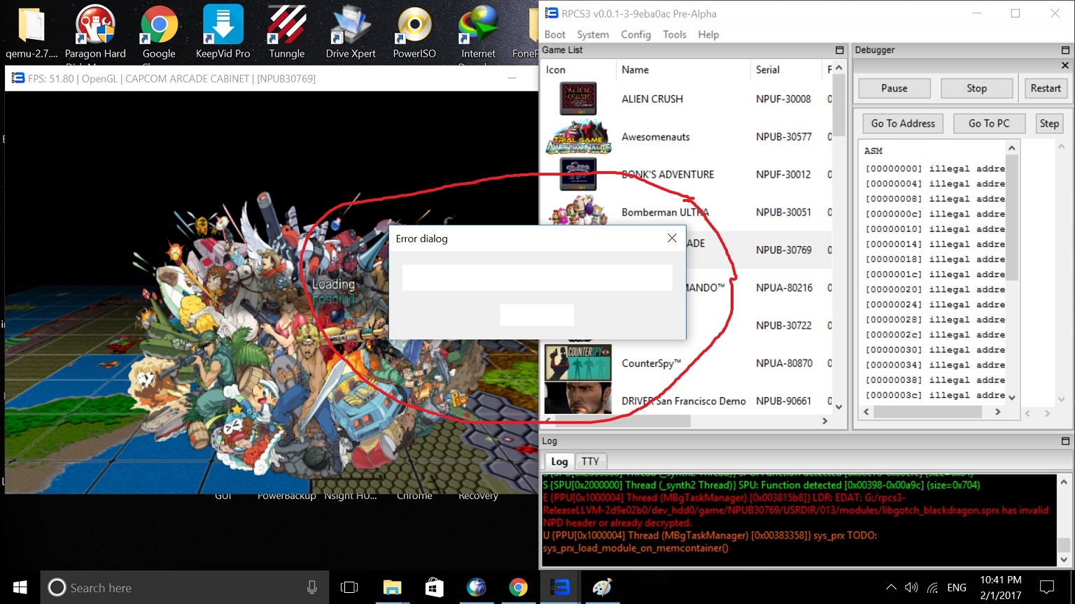Select ASM line [00000020] illegal address
Viewport: 1075px width, 604px height.
coord(935,289)
